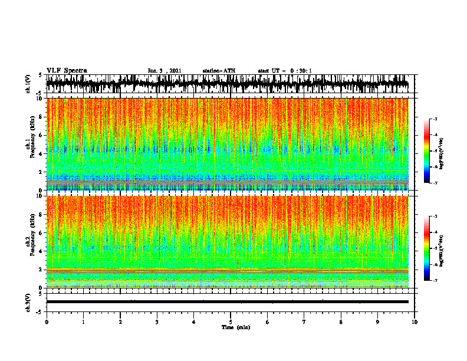The height and width of the screenshot is (361, 467).
Task: Click time axis tick label '4'
Action: [194, 322]
